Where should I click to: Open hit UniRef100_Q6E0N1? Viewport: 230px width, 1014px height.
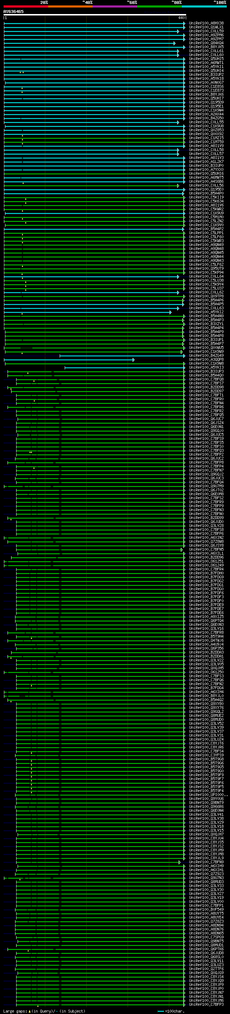coord(206,427)
